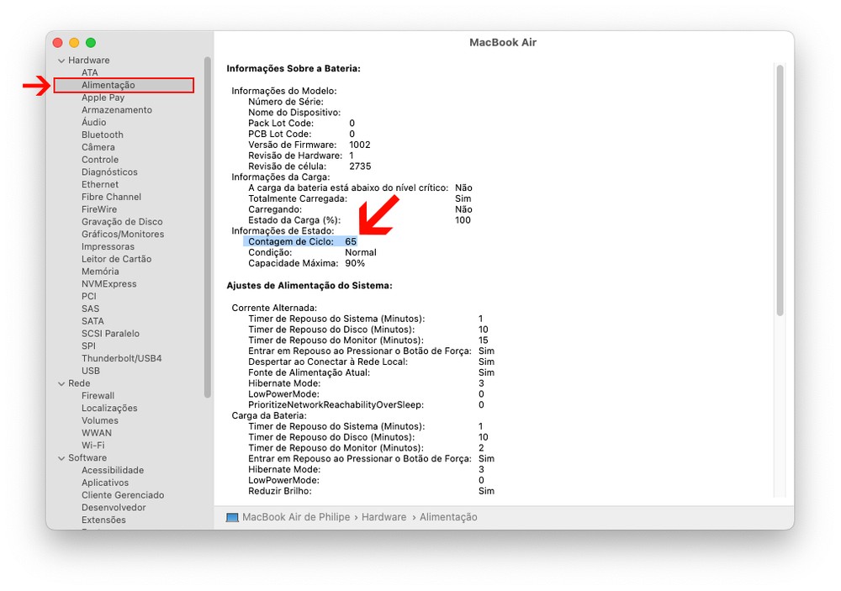Select Armazenamento in the sidebar list
This screenshot has width=841, height=591.
coord(117,110)
